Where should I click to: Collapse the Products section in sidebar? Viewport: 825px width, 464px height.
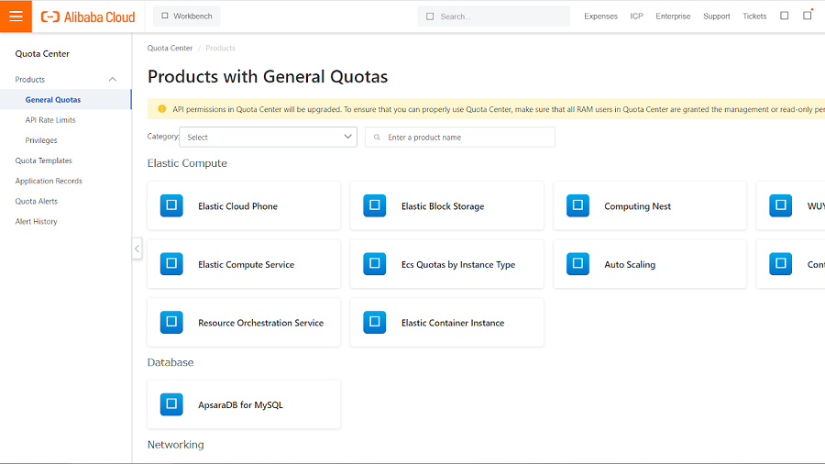(x=113, y=80)
